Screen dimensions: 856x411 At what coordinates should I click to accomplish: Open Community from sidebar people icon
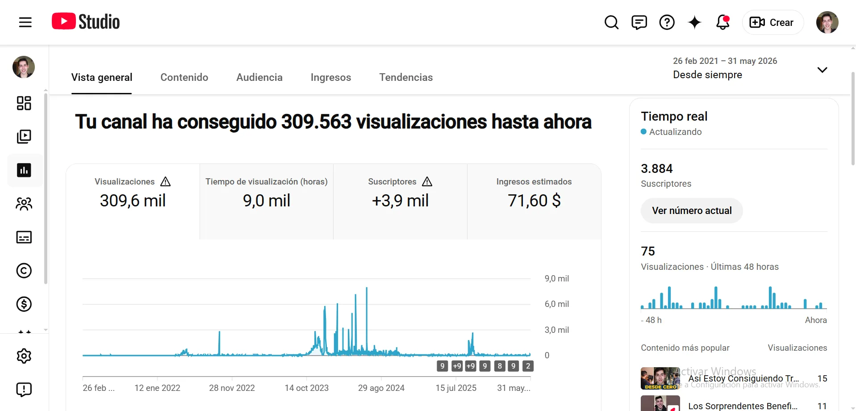tap(24, 204)
